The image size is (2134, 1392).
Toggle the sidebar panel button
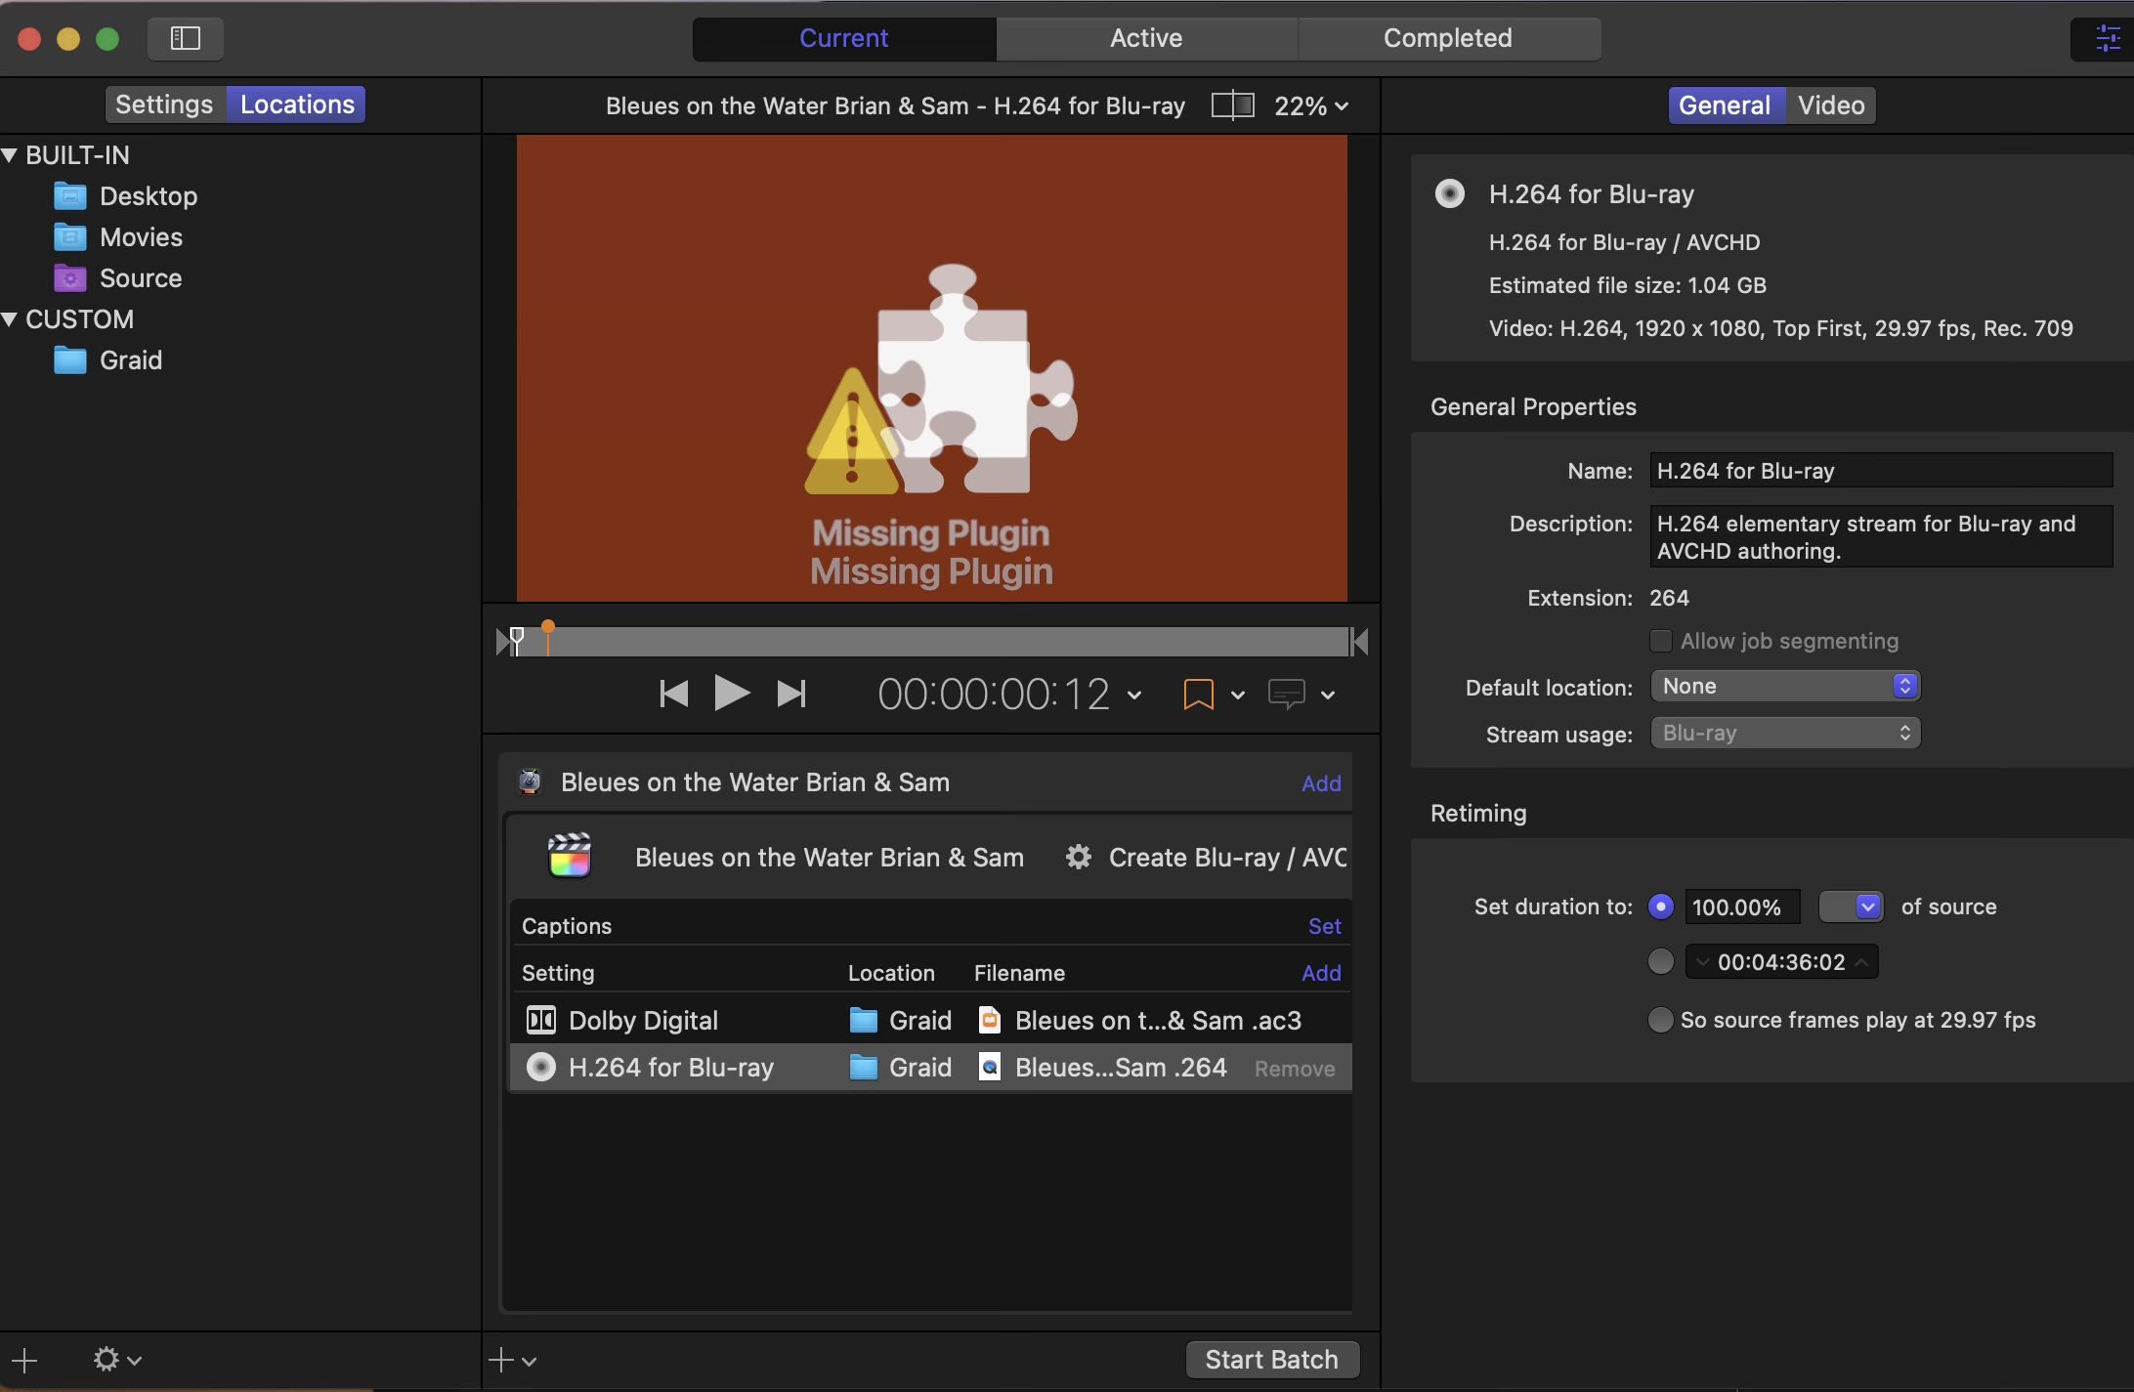coord(186,38)
